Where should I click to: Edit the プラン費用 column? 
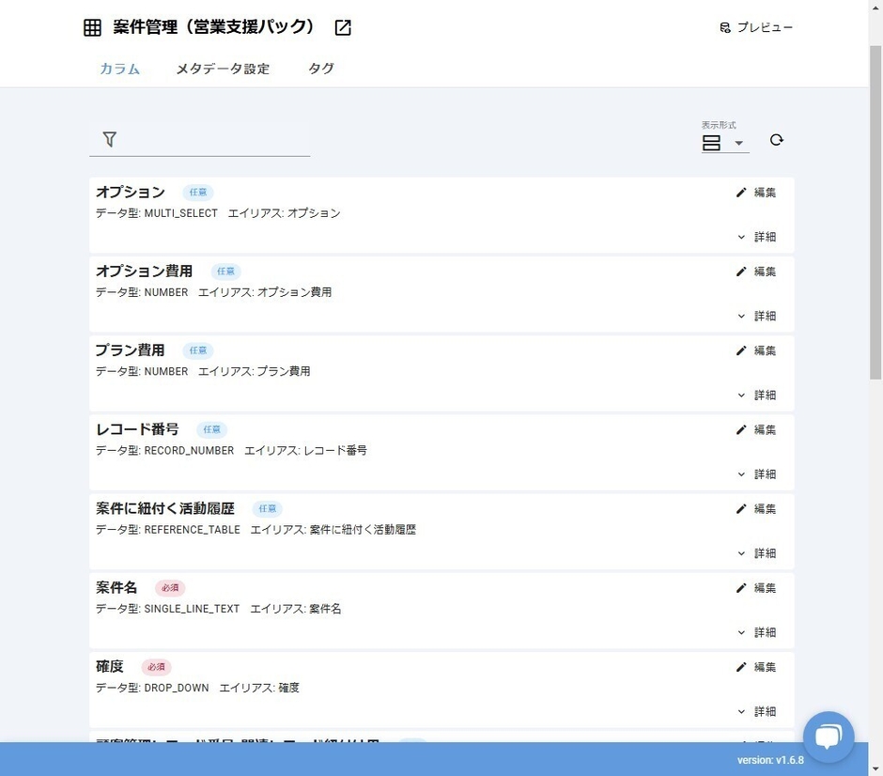click(x=756, y=350)
